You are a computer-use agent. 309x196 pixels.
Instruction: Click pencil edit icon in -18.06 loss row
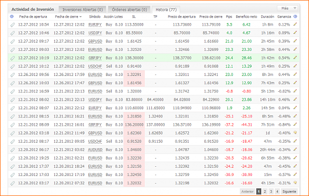tap(295, 149)
